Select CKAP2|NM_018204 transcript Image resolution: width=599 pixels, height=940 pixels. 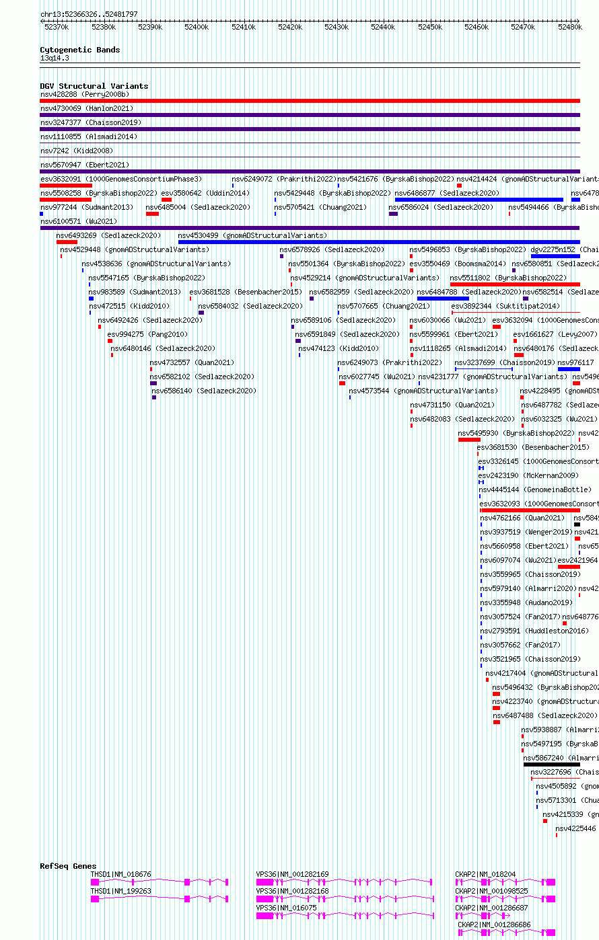pyautogui.click(x=505, y=881)
